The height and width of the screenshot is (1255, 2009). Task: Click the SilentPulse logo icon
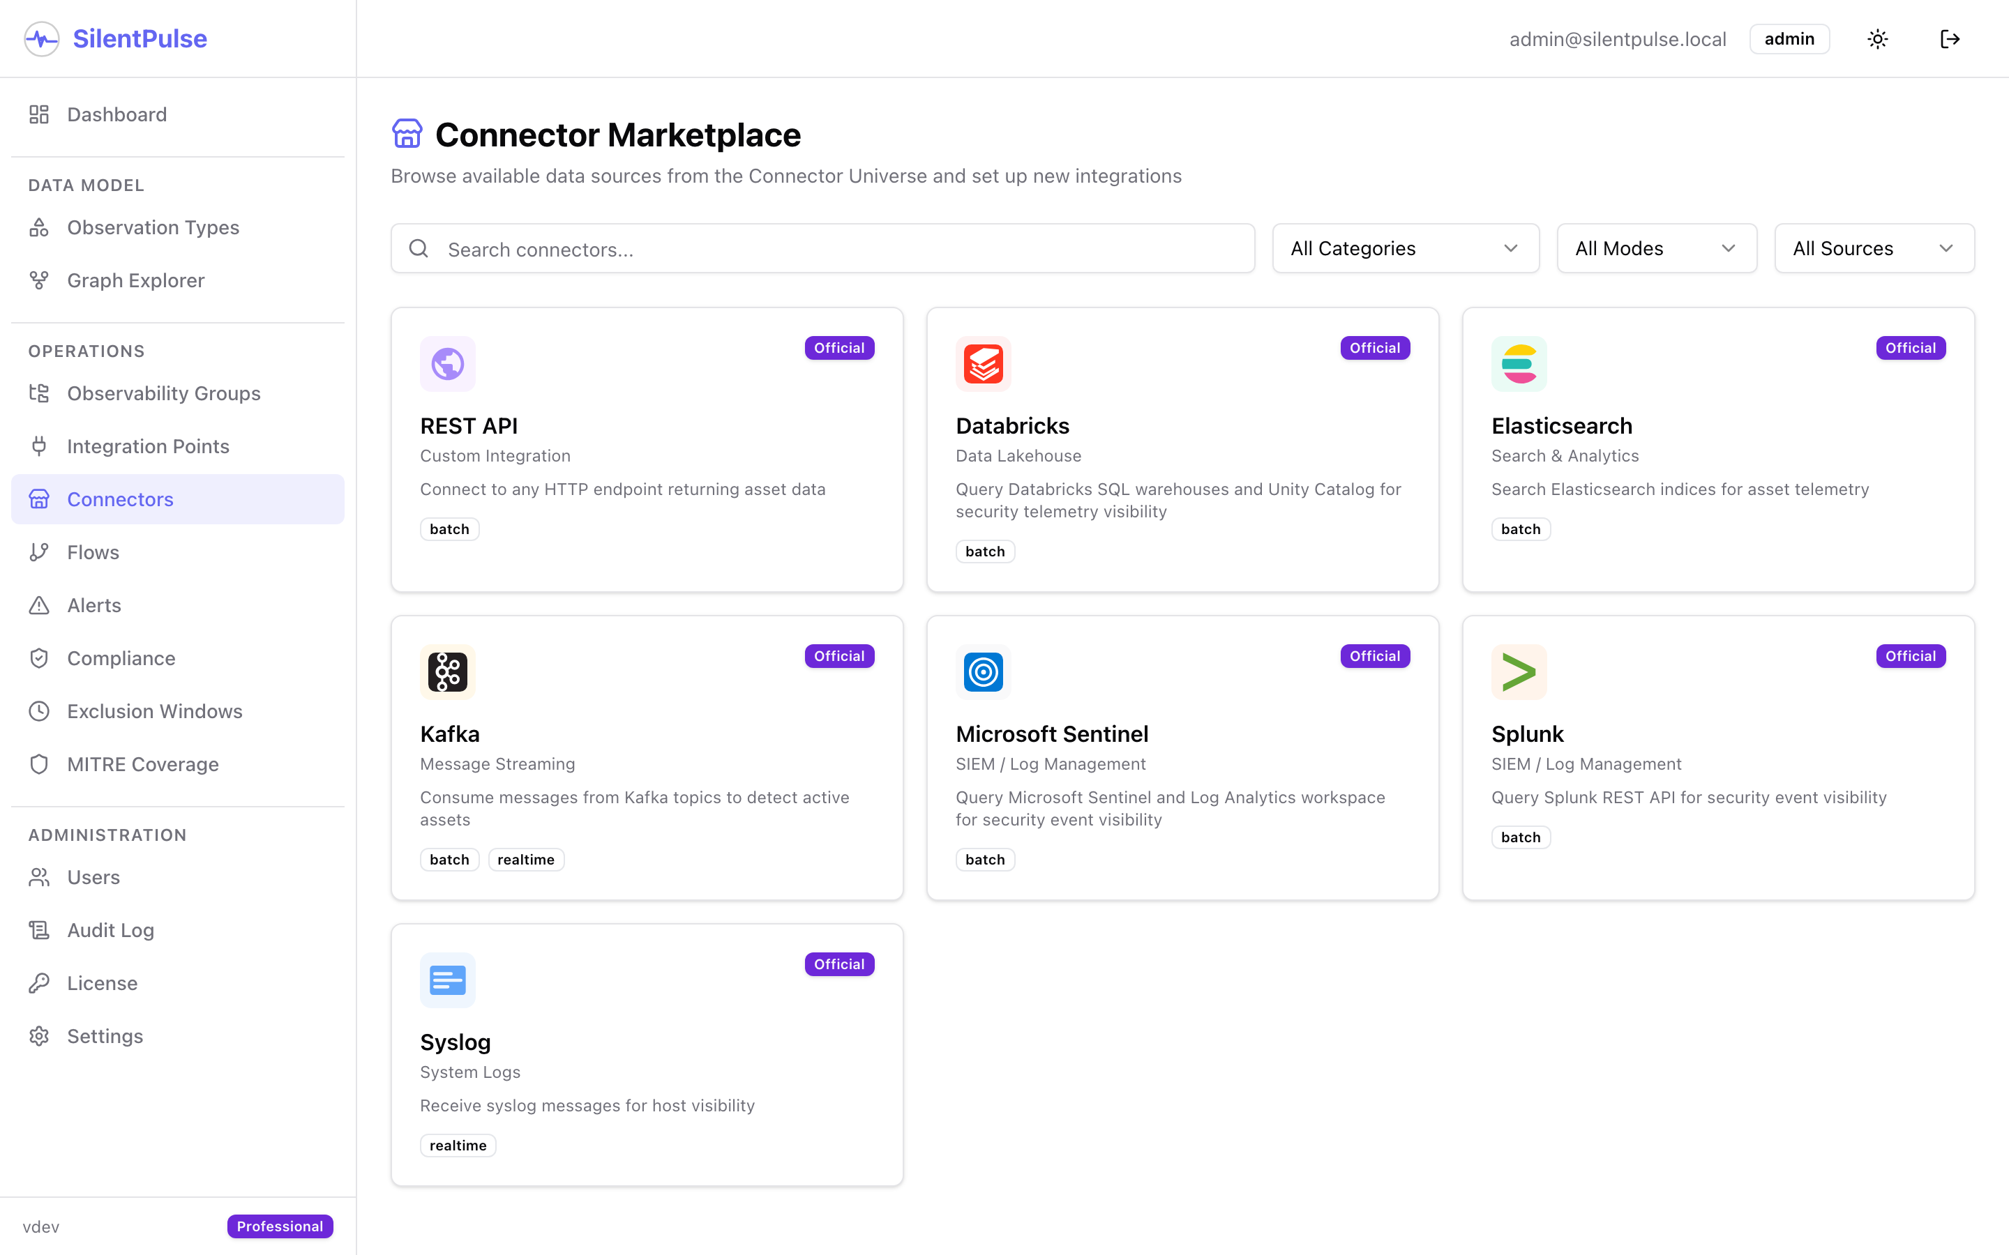point(42,39)
